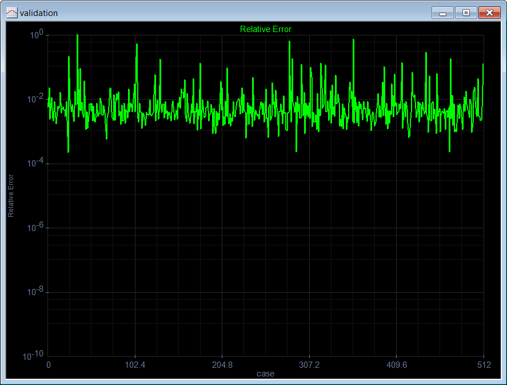Click the 'case' x-axis label

pos(265,374)
